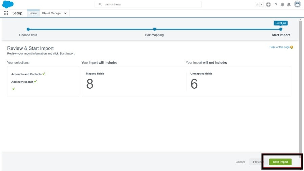Open the Object Manager tab
Screen dimensions: 304x171
click(52, 13)
